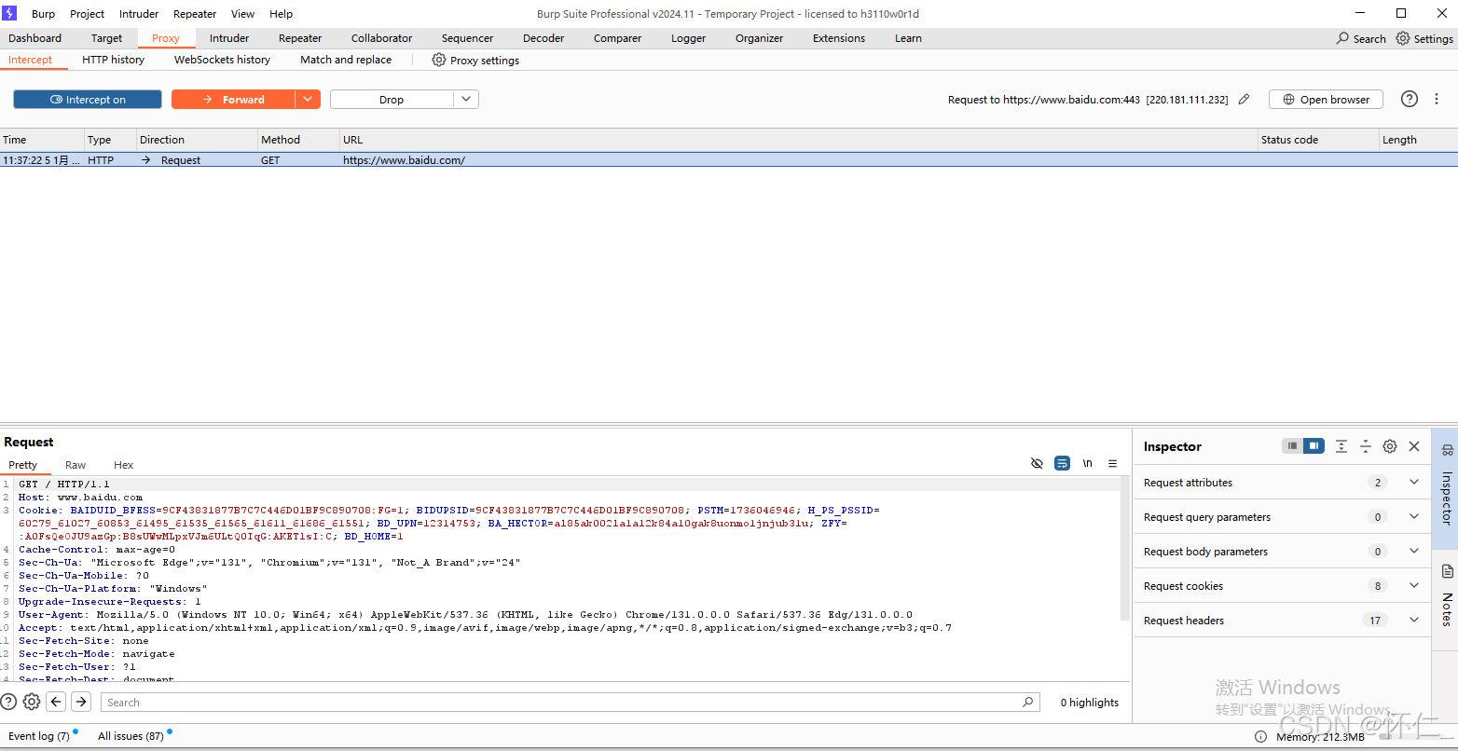Viewport: 1458px width, 751px height.
Task: Open the Project menu
Action: (88, 14)
